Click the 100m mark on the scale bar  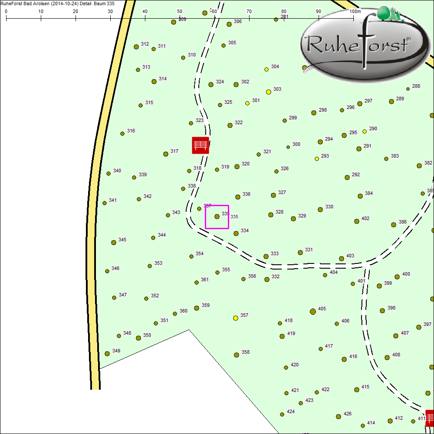pyautogui.click(x=354, y=19)
